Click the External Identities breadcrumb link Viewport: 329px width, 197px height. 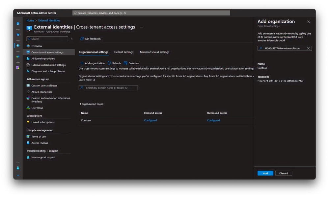(49, 20)
